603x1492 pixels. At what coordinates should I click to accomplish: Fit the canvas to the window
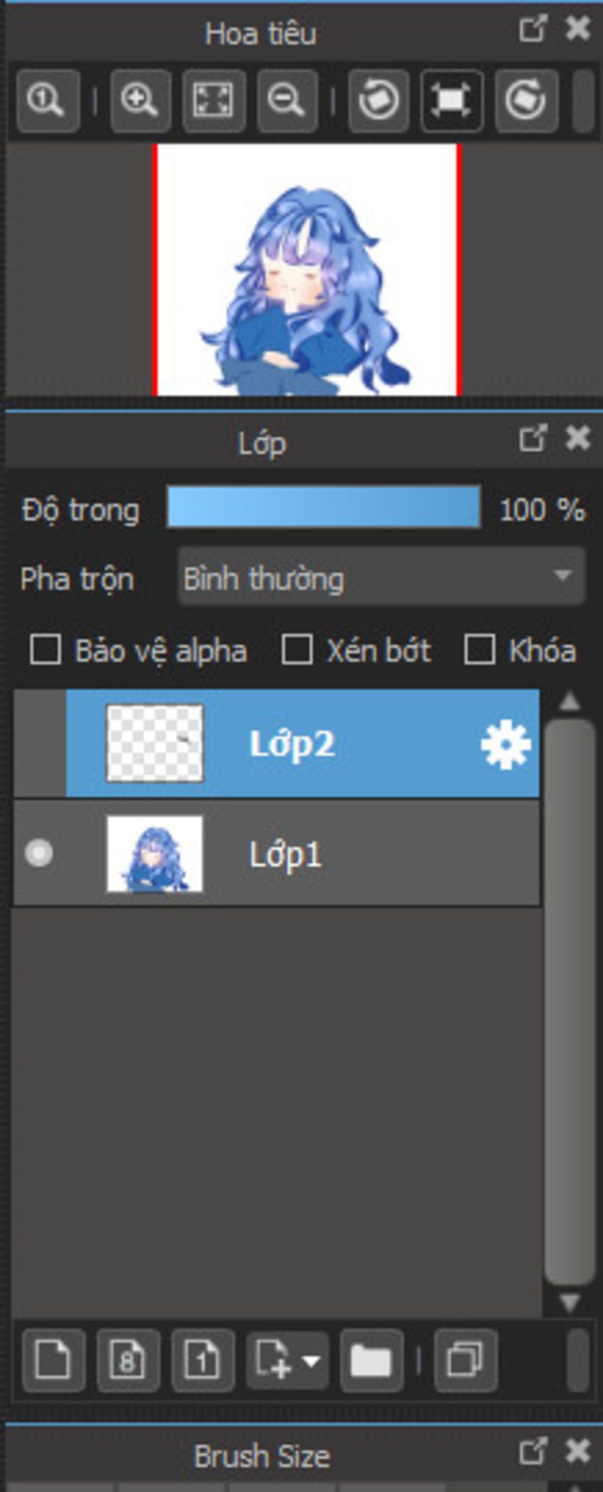pos(213,100)
